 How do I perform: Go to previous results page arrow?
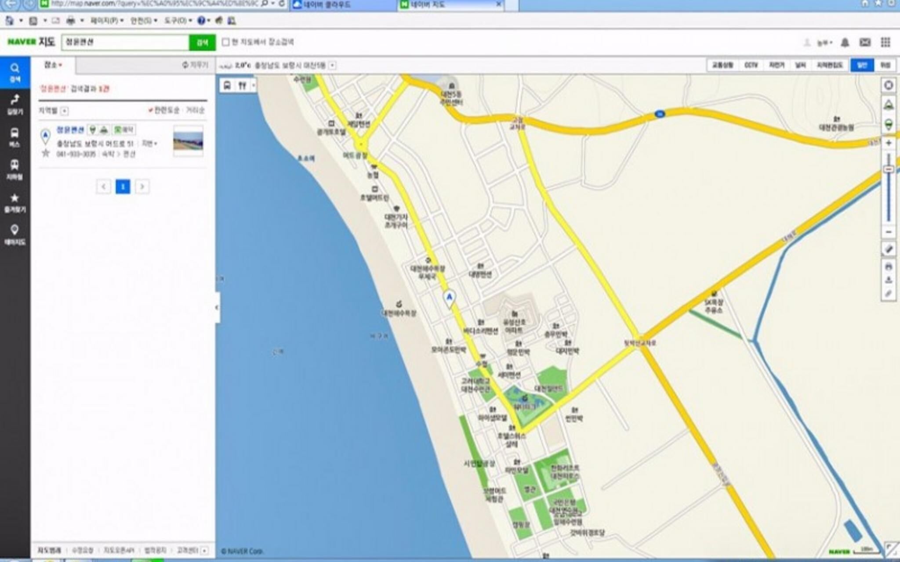[103, 187]
